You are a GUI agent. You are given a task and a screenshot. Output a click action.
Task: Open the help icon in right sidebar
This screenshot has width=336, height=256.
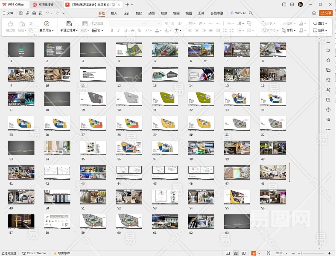328,110
